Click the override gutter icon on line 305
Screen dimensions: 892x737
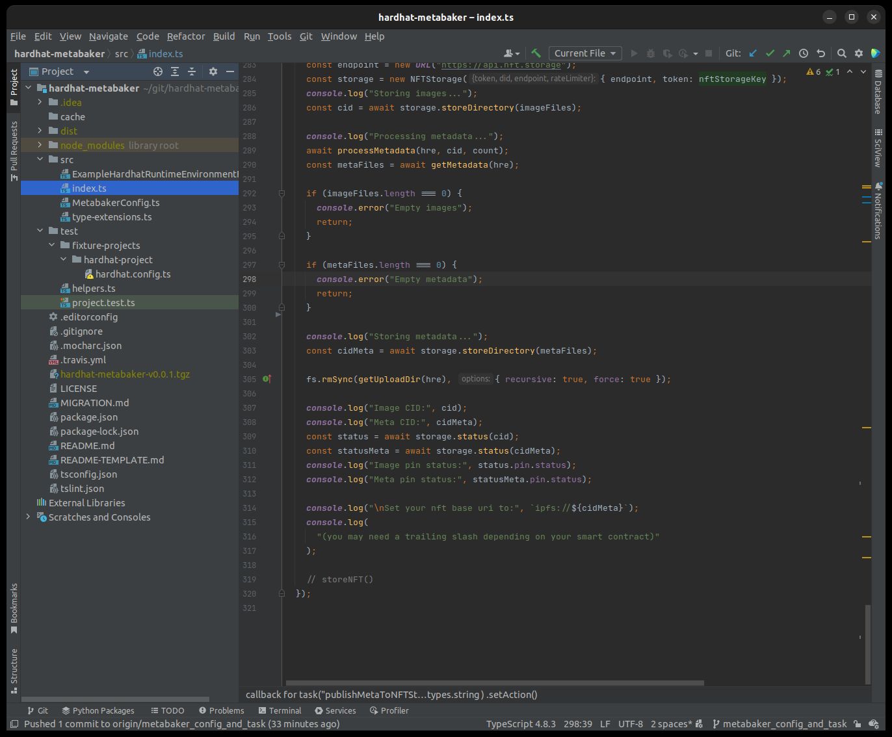coord(267,379)
